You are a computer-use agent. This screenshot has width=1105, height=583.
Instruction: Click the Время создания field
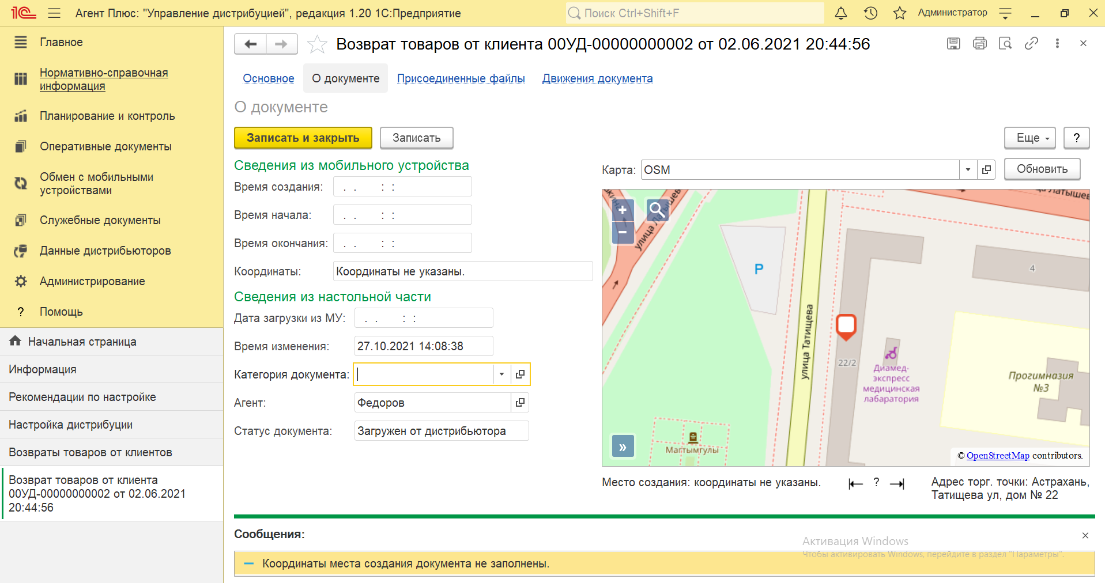[x=402, y=187]
